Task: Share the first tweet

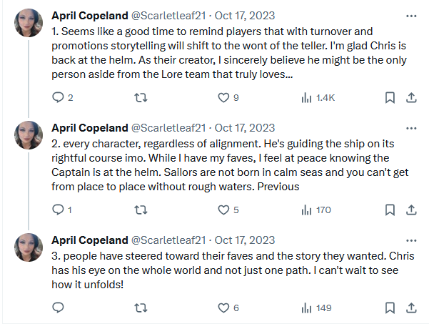Action: (x=411, y=98)
